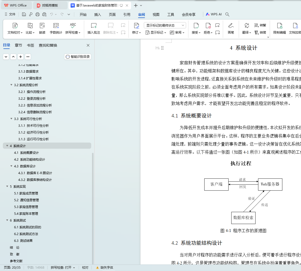Collapse the 4 系统设计 node

(x=7, y=146)
